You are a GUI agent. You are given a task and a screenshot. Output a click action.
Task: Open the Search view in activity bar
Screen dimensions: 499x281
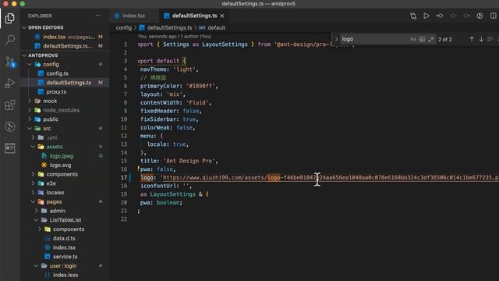pyautogui.click(x=10, y=40)
